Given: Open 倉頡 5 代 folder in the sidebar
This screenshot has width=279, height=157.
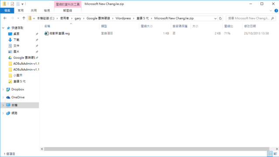Looking at the screenshot, I should [x=19, y=81].
